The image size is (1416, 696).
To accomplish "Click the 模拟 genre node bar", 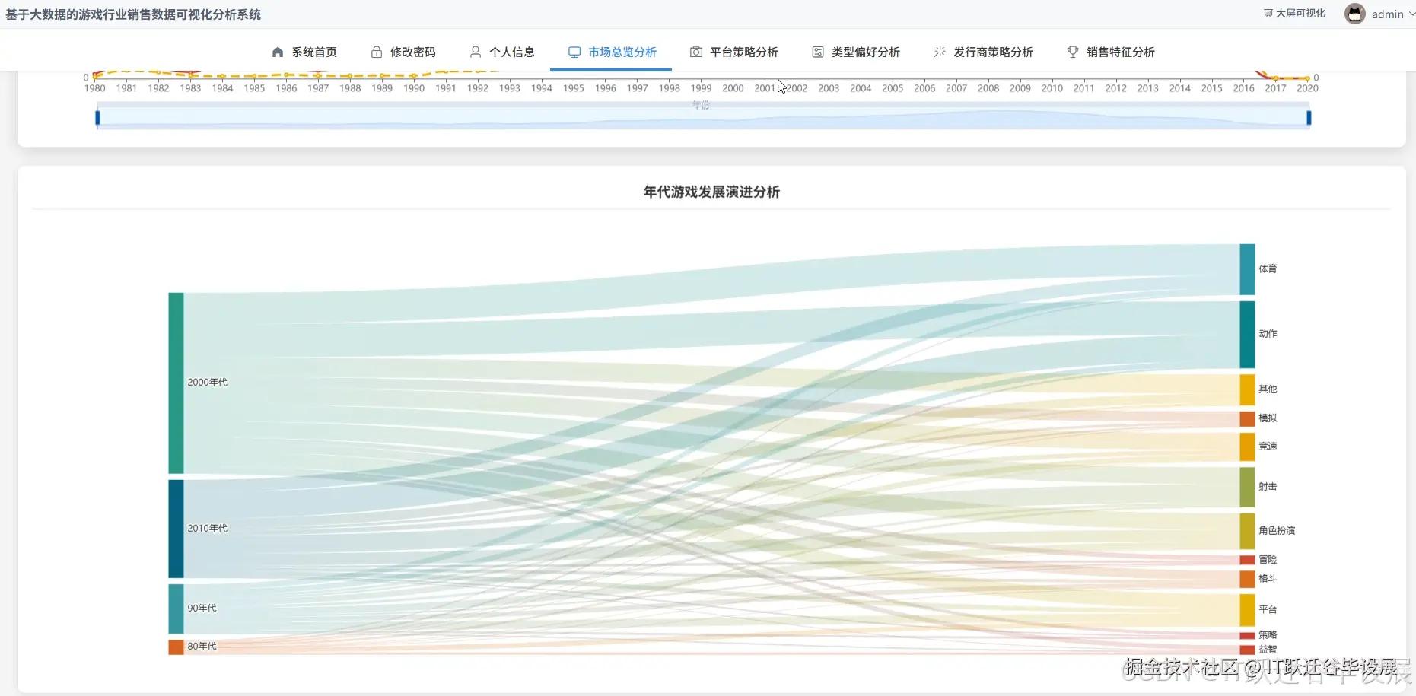I will [1247, 419].
